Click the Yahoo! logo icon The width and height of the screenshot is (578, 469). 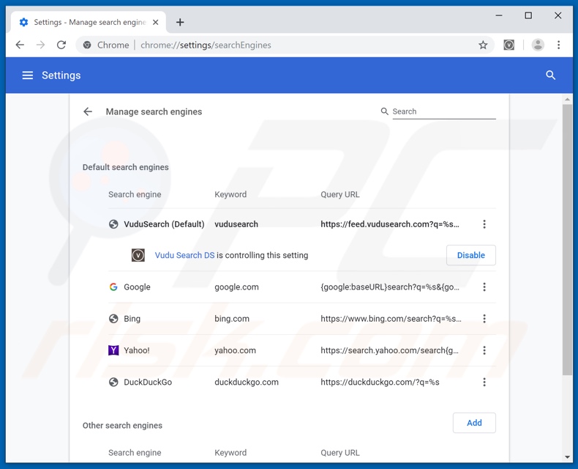click(113, 350)
